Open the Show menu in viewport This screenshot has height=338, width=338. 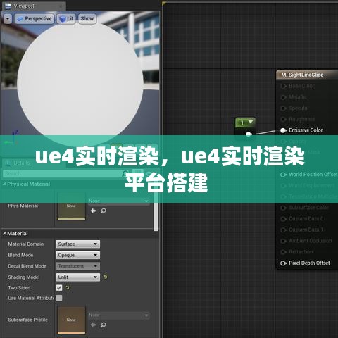[87, 19]
